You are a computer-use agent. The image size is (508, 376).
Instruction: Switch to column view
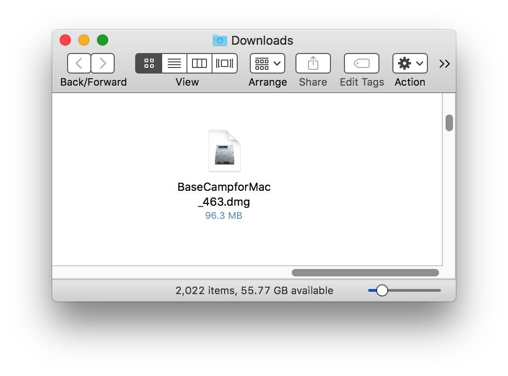tap(199, 63)
